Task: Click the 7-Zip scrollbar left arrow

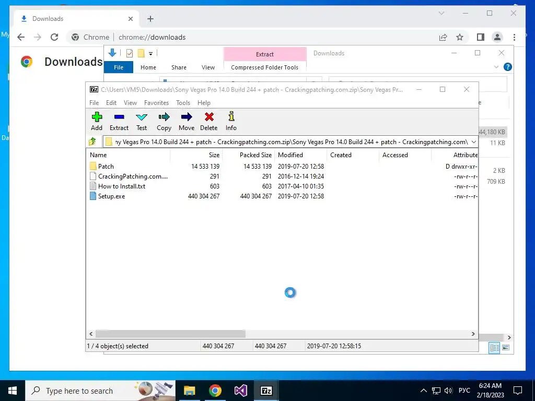Action: (x=91, y=334)
